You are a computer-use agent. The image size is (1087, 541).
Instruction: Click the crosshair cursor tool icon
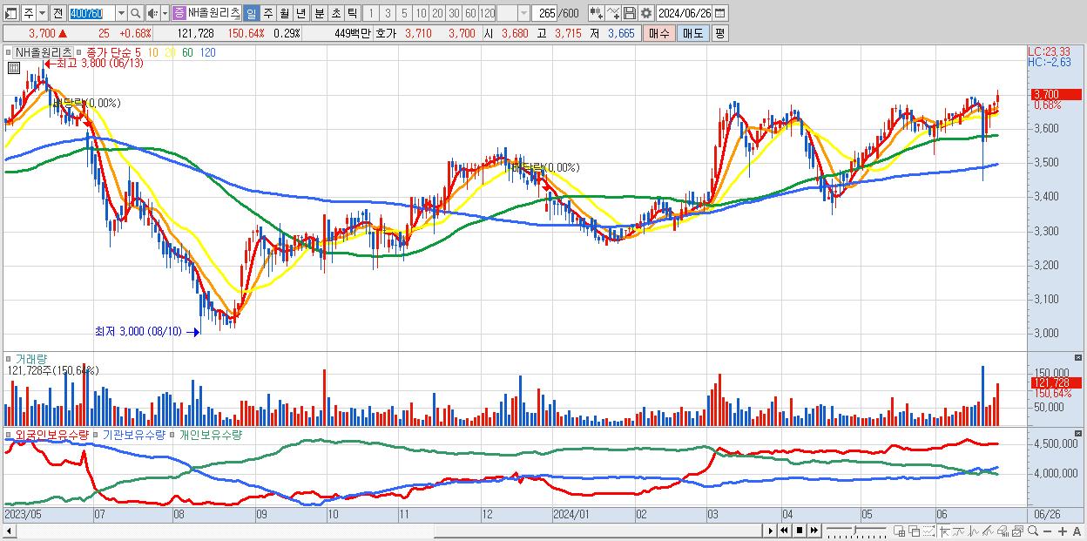[x=944, y=531]
